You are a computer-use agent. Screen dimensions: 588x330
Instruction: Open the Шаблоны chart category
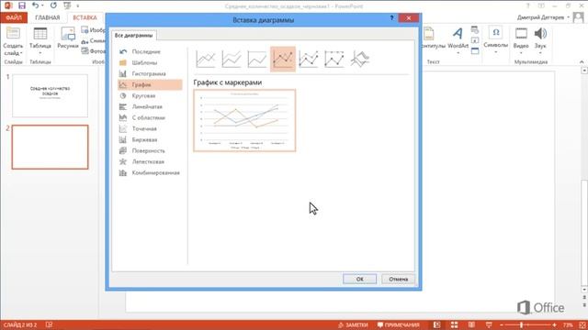pyautogui.click(x=150, y=62)
